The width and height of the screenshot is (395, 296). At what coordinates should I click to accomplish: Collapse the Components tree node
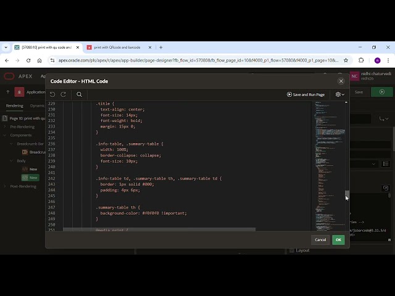point(5,135)
